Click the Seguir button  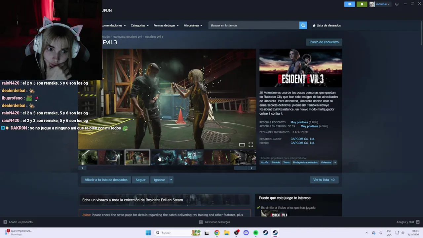click(x=140, y=180)
